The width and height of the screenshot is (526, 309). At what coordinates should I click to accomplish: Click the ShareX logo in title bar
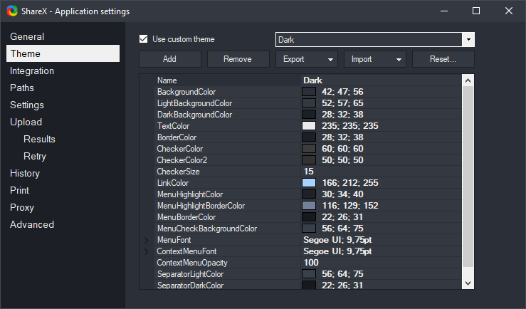click(x=11, y=11)
